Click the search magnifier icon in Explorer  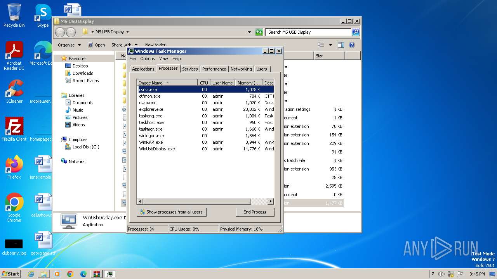coord(355,32)
